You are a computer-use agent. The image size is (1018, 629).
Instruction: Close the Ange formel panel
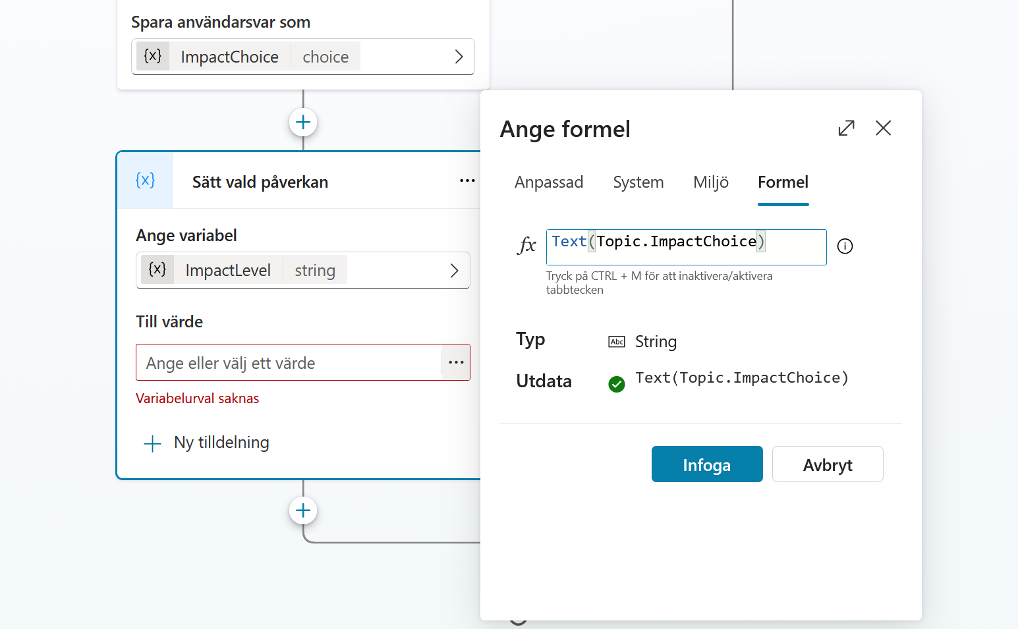coord(883,128)
